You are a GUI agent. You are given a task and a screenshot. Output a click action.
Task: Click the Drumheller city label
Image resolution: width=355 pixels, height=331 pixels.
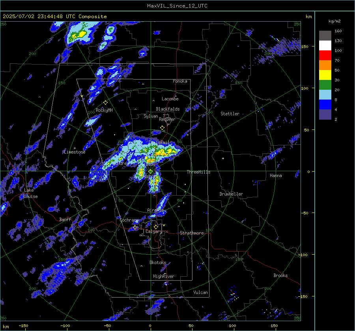(231, 194)
